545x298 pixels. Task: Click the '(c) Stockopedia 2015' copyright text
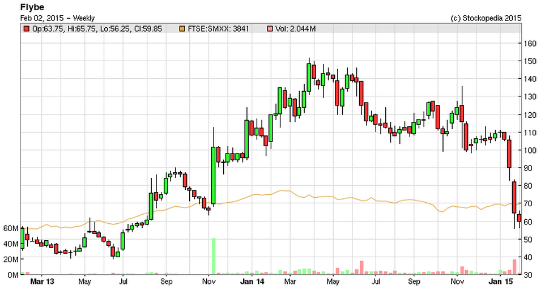coord(486,18)
